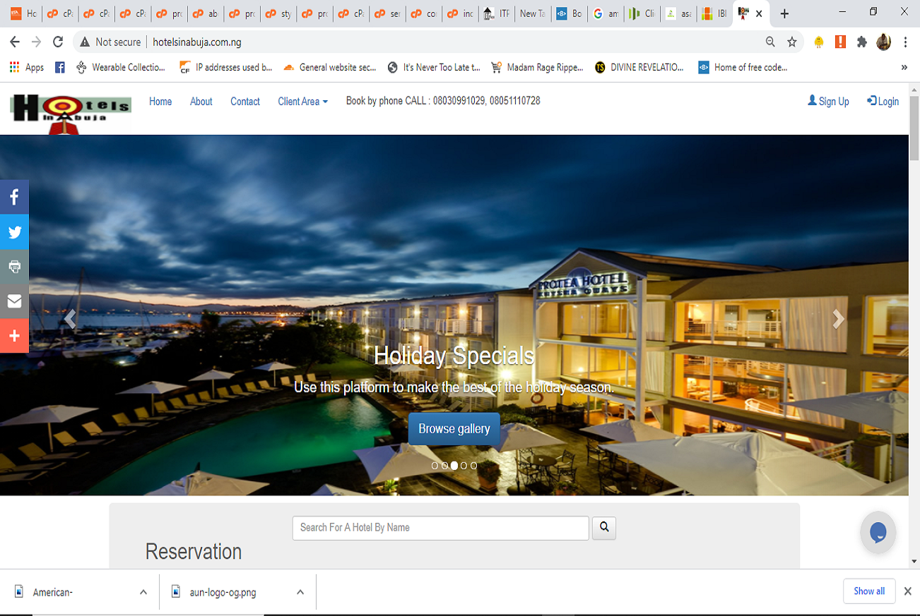Open the aun-logo-og.png downloaded file
920x616 pixels.
pyautogui.click(x=223, y=592)
